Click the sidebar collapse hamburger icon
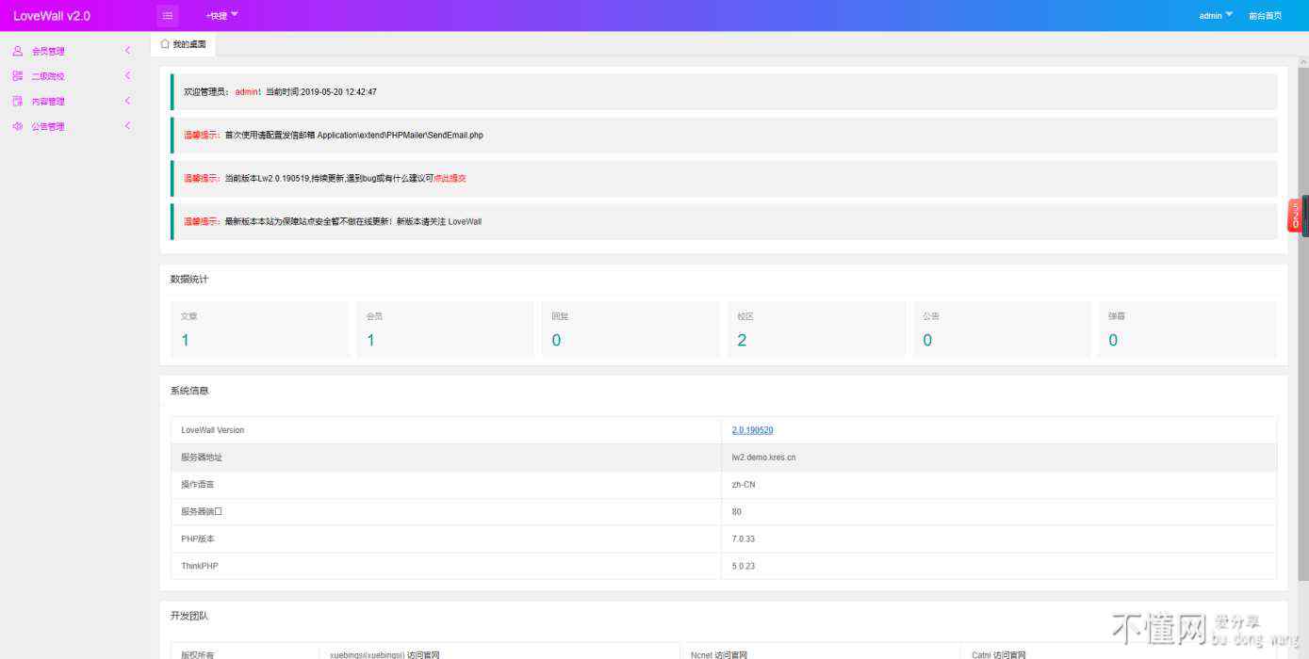1309x659 pixels. pos(168,15)
